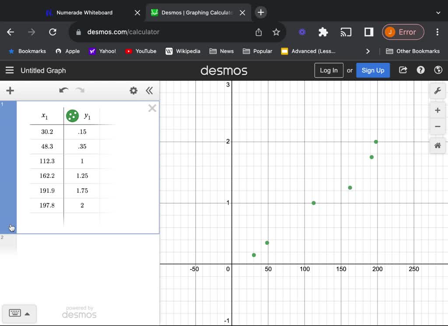Collapse the expression list panel

pyautogui.click(x=149, y=90)
